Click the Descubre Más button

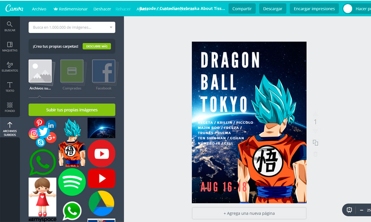coord(97,46)
